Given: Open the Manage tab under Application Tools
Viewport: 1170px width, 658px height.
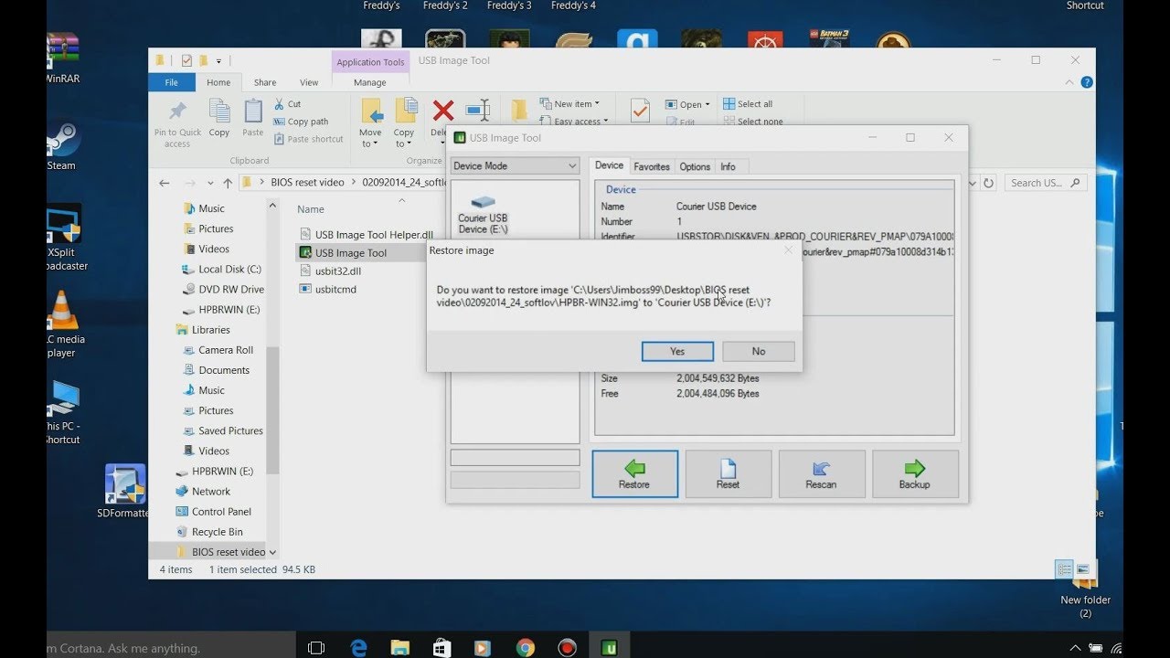Looking at the screenshot, I should pyautogui.click(x=369, y=82).
